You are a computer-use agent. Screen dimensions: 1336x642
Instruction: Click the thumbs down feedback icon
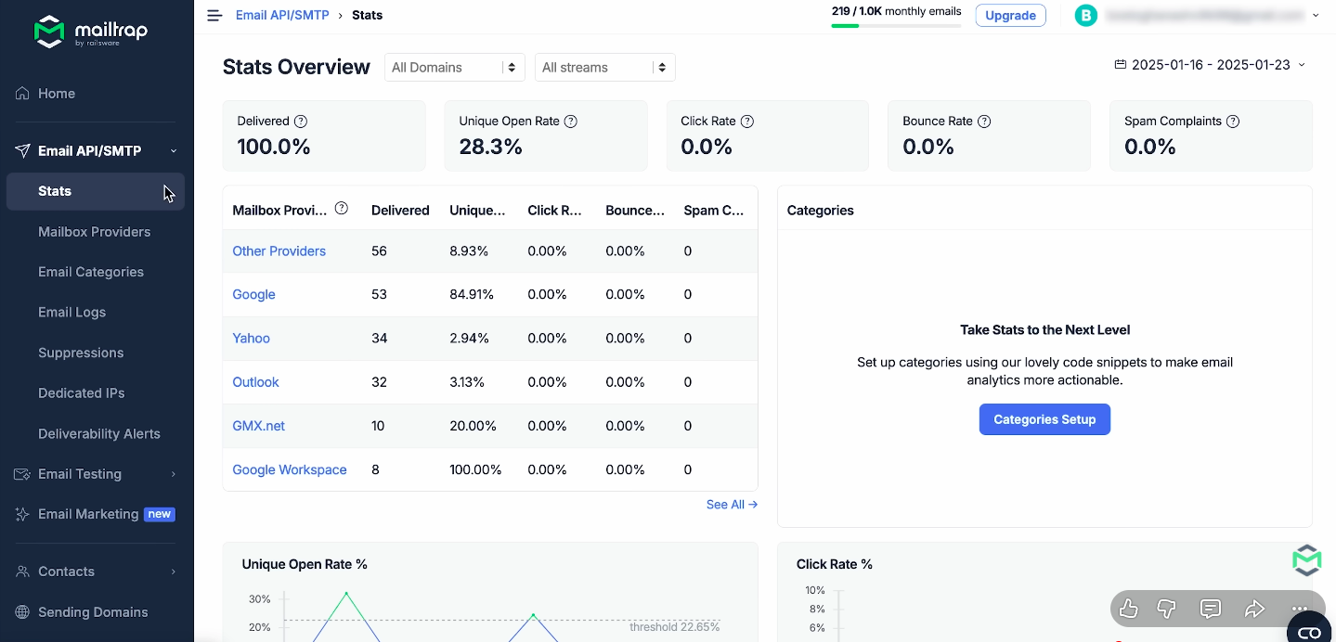[1167, 609]
